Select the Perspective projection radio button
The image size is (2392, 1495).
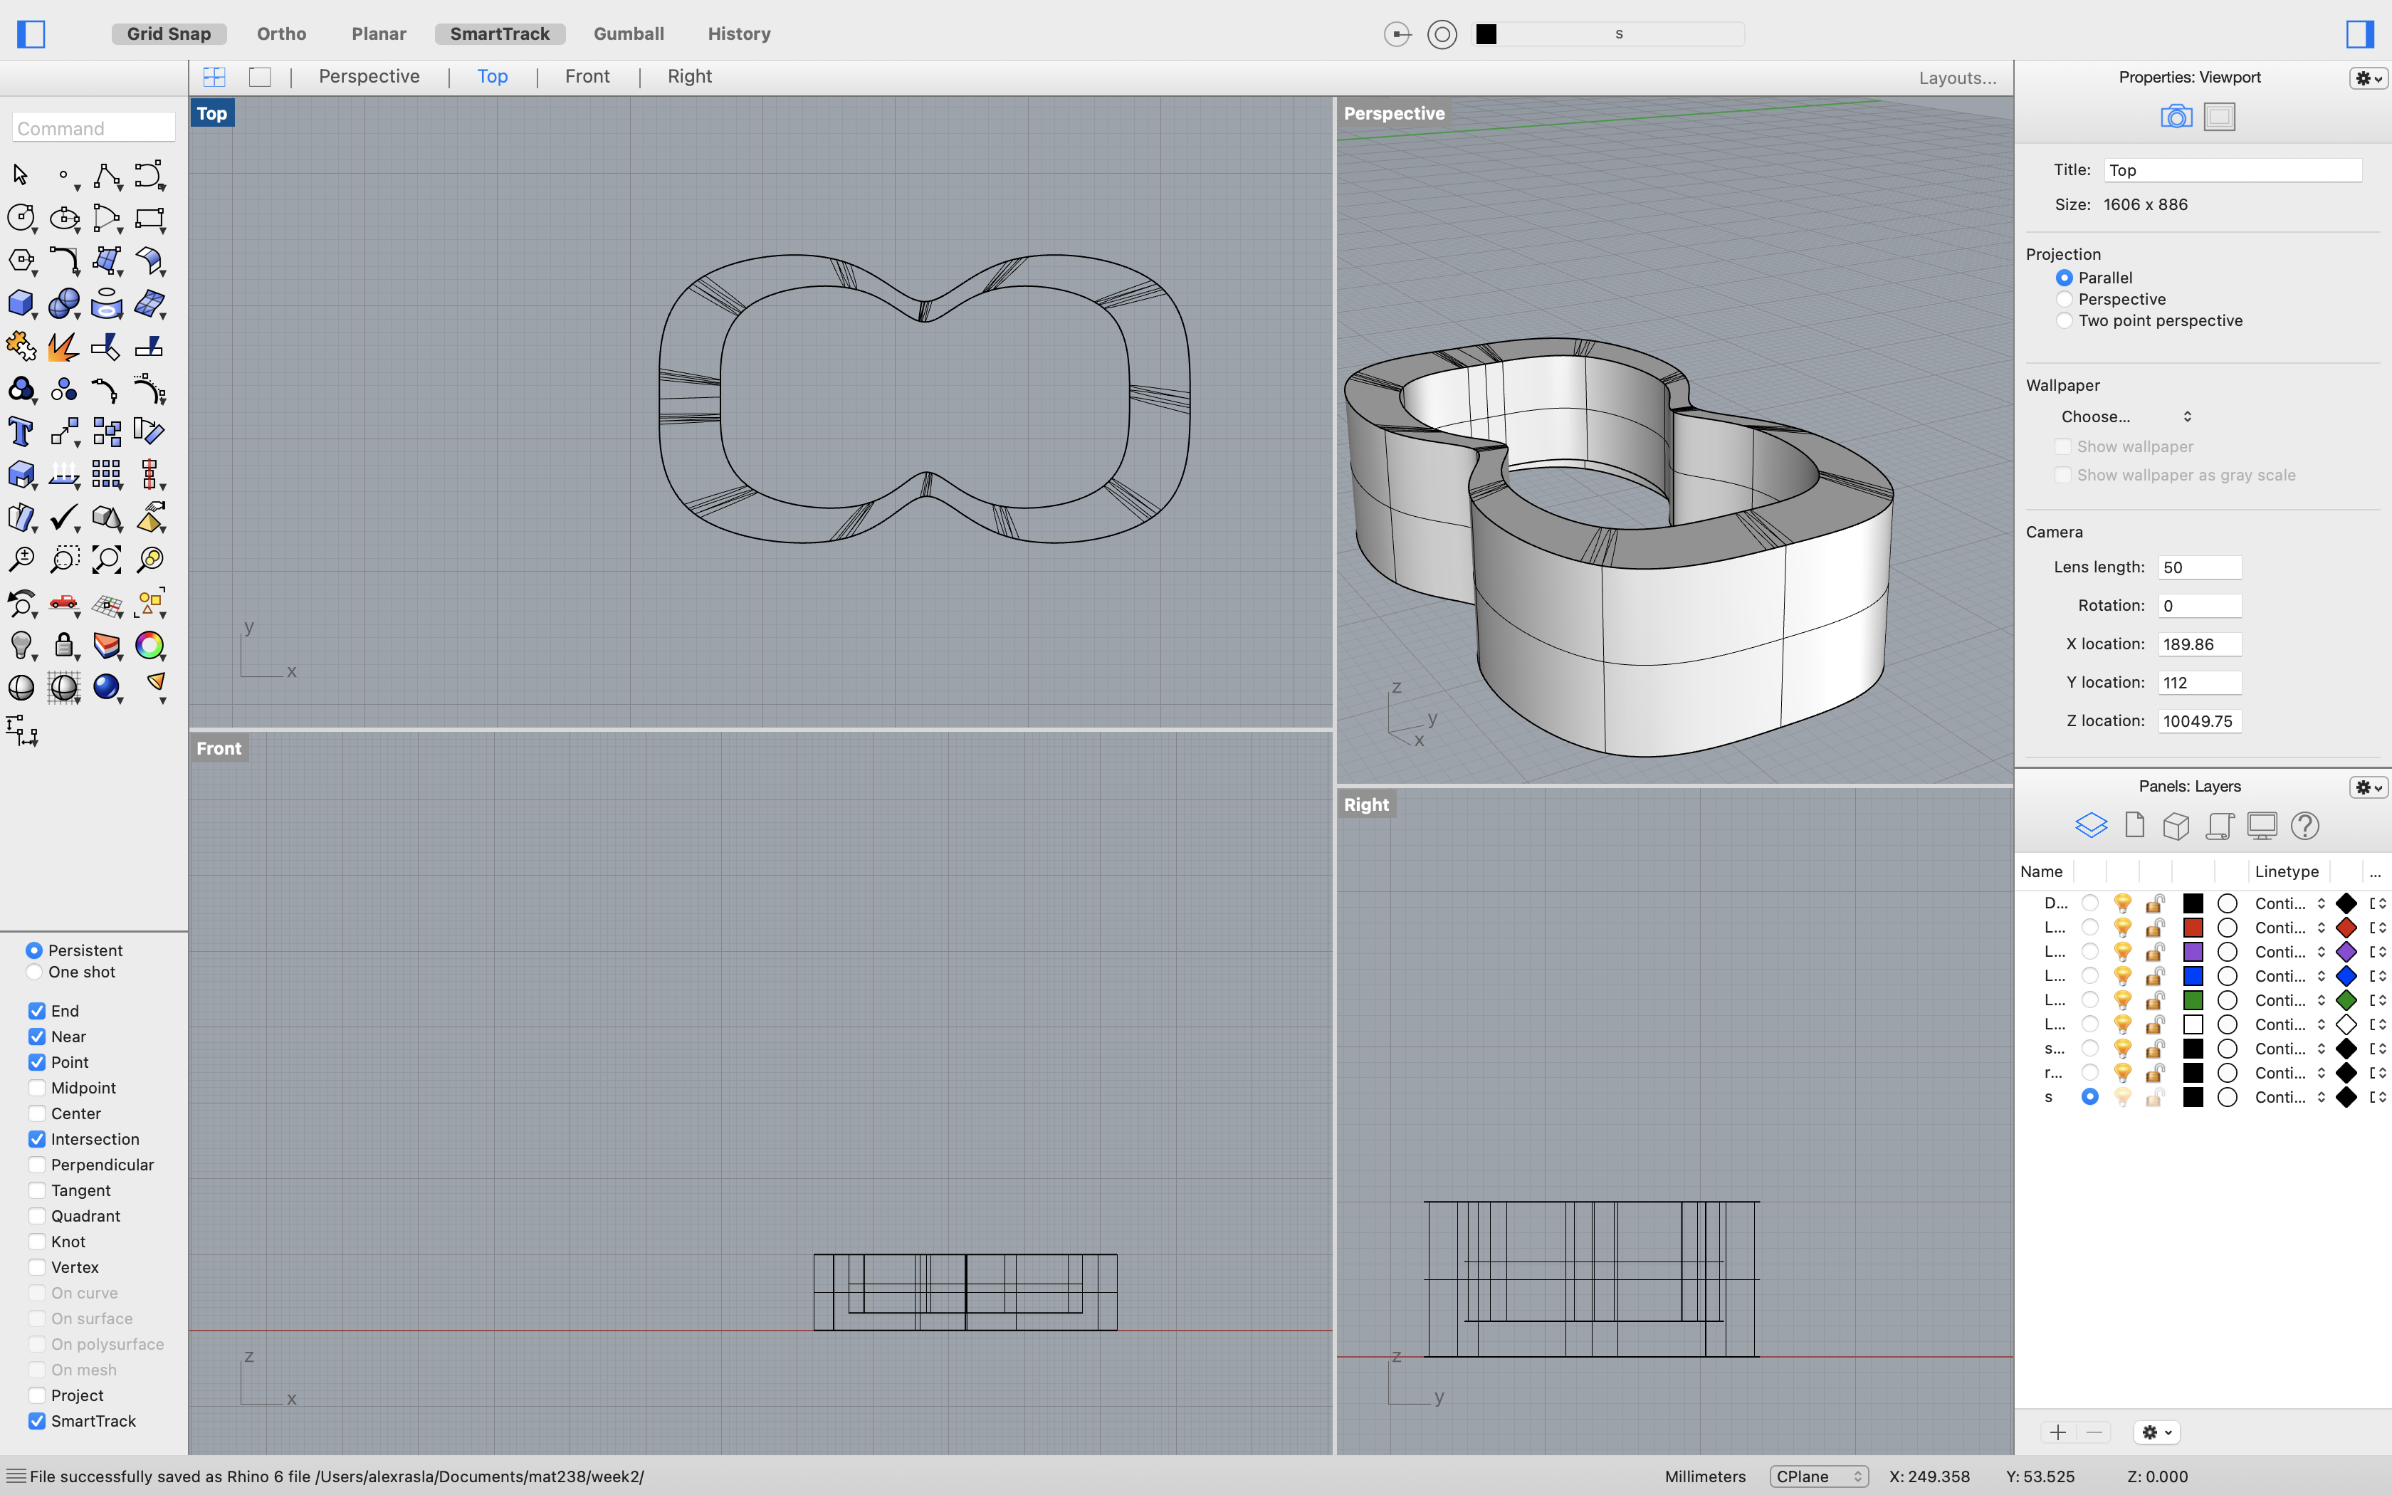[2065, 298]
